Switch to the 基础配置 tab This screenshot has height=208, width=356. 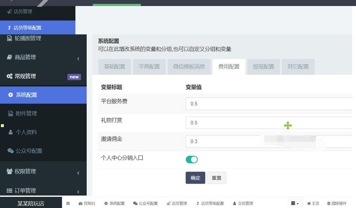click(114, 67)
